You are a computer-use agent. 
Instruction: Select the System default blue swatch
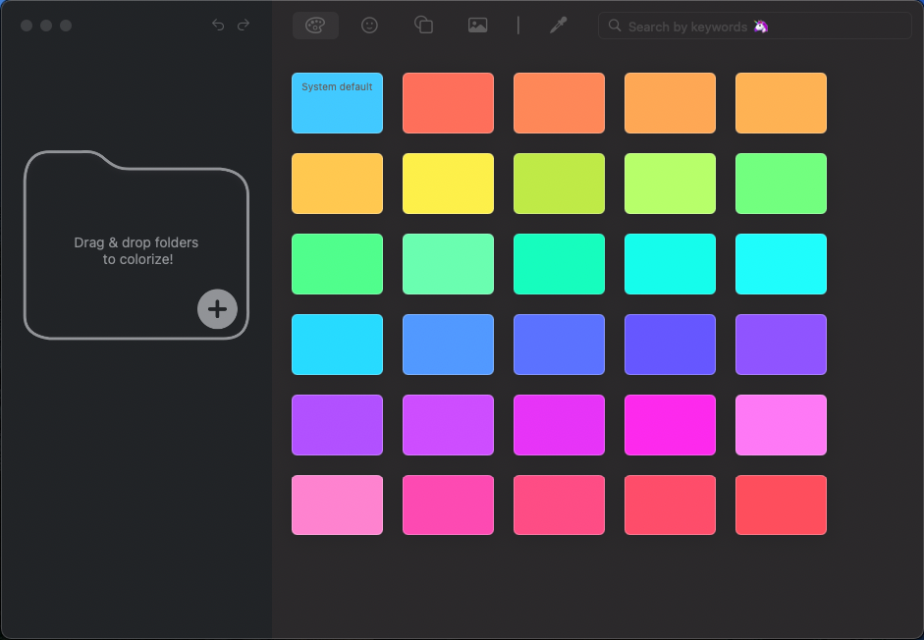(337, 103)
